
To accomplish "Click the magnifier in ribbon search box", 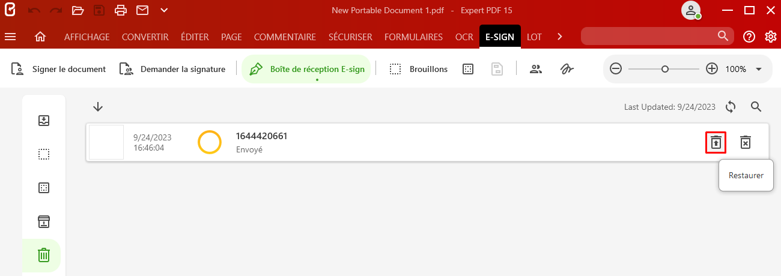I will pyautogui.click(x=723, y=36).
